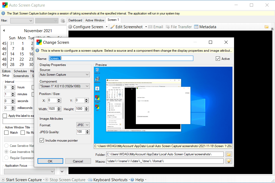Open the Help menu
The image size is (275, 183).
tap(140, 180)
